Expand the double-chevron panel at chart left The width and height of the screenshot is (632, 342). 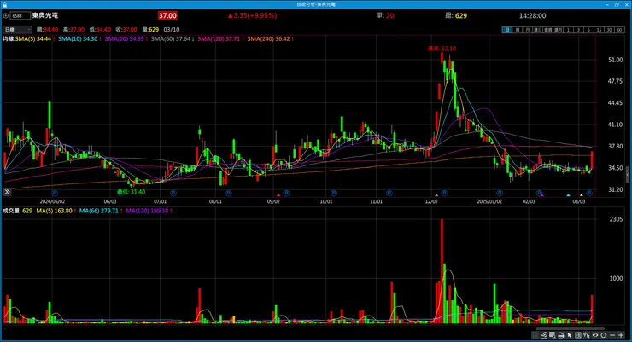point(7,192)
